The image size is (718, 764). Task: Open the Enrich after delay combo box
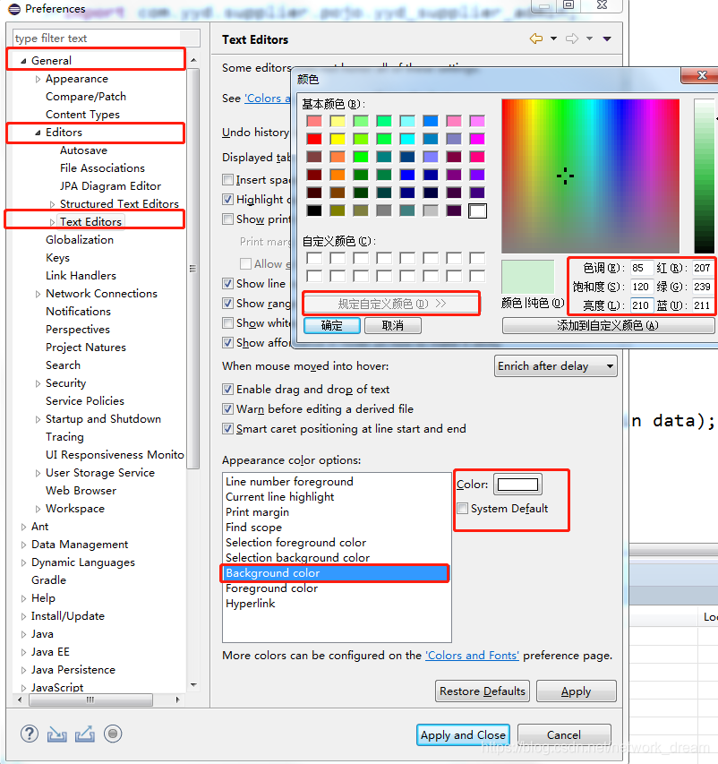pyautogui.click(x=556, y=366)
